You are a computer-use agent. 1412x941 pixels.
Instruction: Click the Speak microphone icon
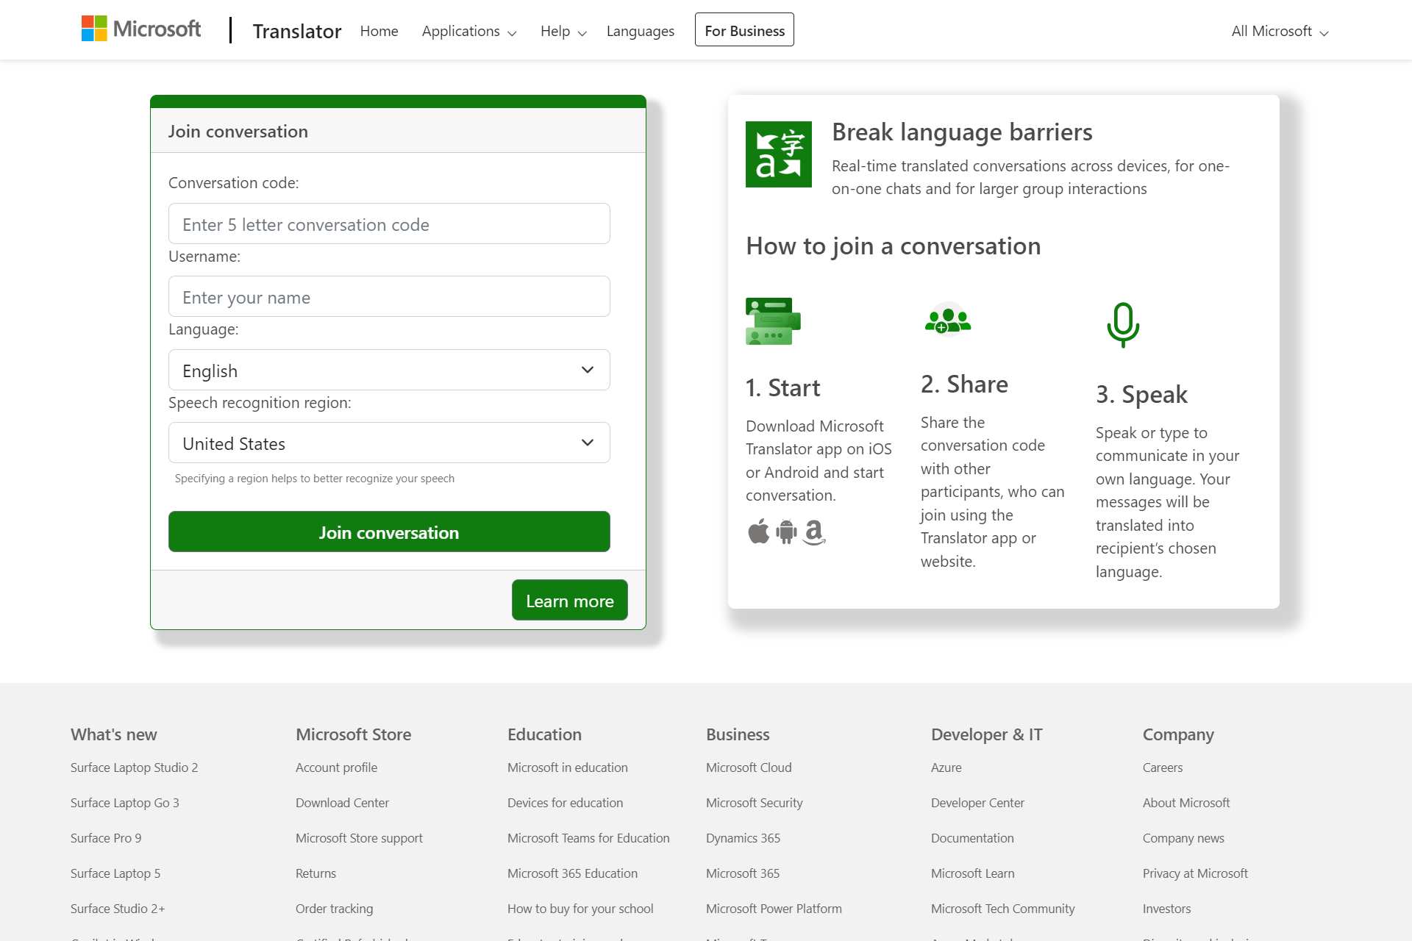[x=1123, y=325]
